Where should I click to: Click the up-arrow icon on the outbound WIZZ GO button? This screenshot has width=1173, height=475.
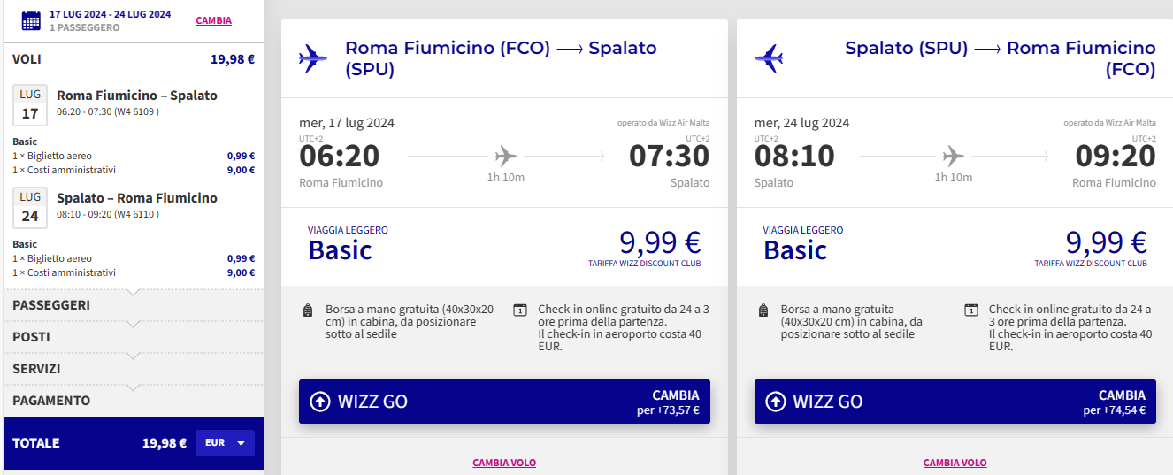(x=320, y=402)
